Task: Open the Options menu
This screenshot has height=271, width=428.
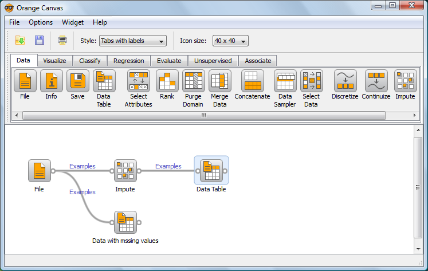Action: pyautogui.click(x=41, y=22)
